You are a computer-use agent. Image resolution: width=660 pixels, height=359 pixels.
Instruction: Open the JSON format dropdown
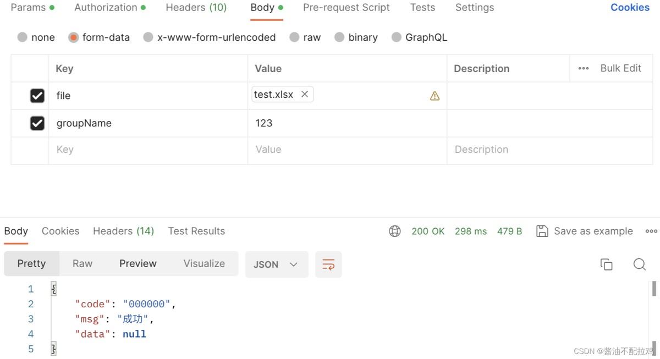276,264
